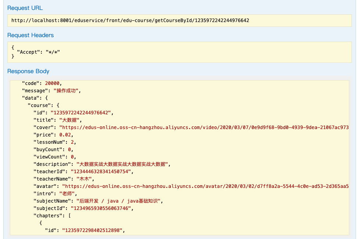The height and width of the screenshot is (239, 357).
Task: Click the Request Headers heading
Action: tap(30, 35)
